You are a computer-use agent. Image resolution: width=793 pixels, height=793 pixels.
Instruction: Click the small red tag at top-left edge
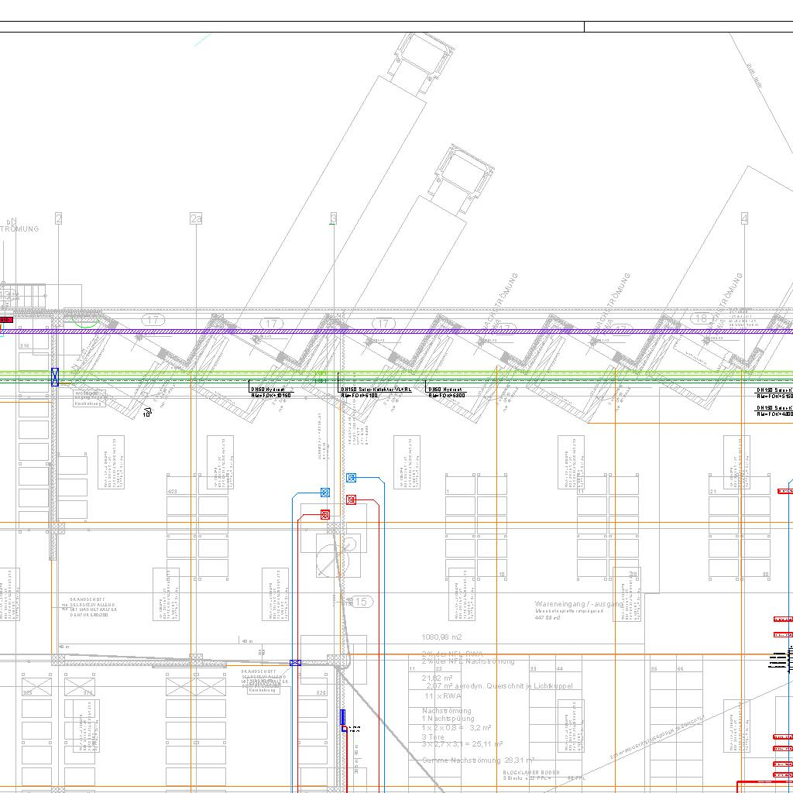click(x=5, y=319)
